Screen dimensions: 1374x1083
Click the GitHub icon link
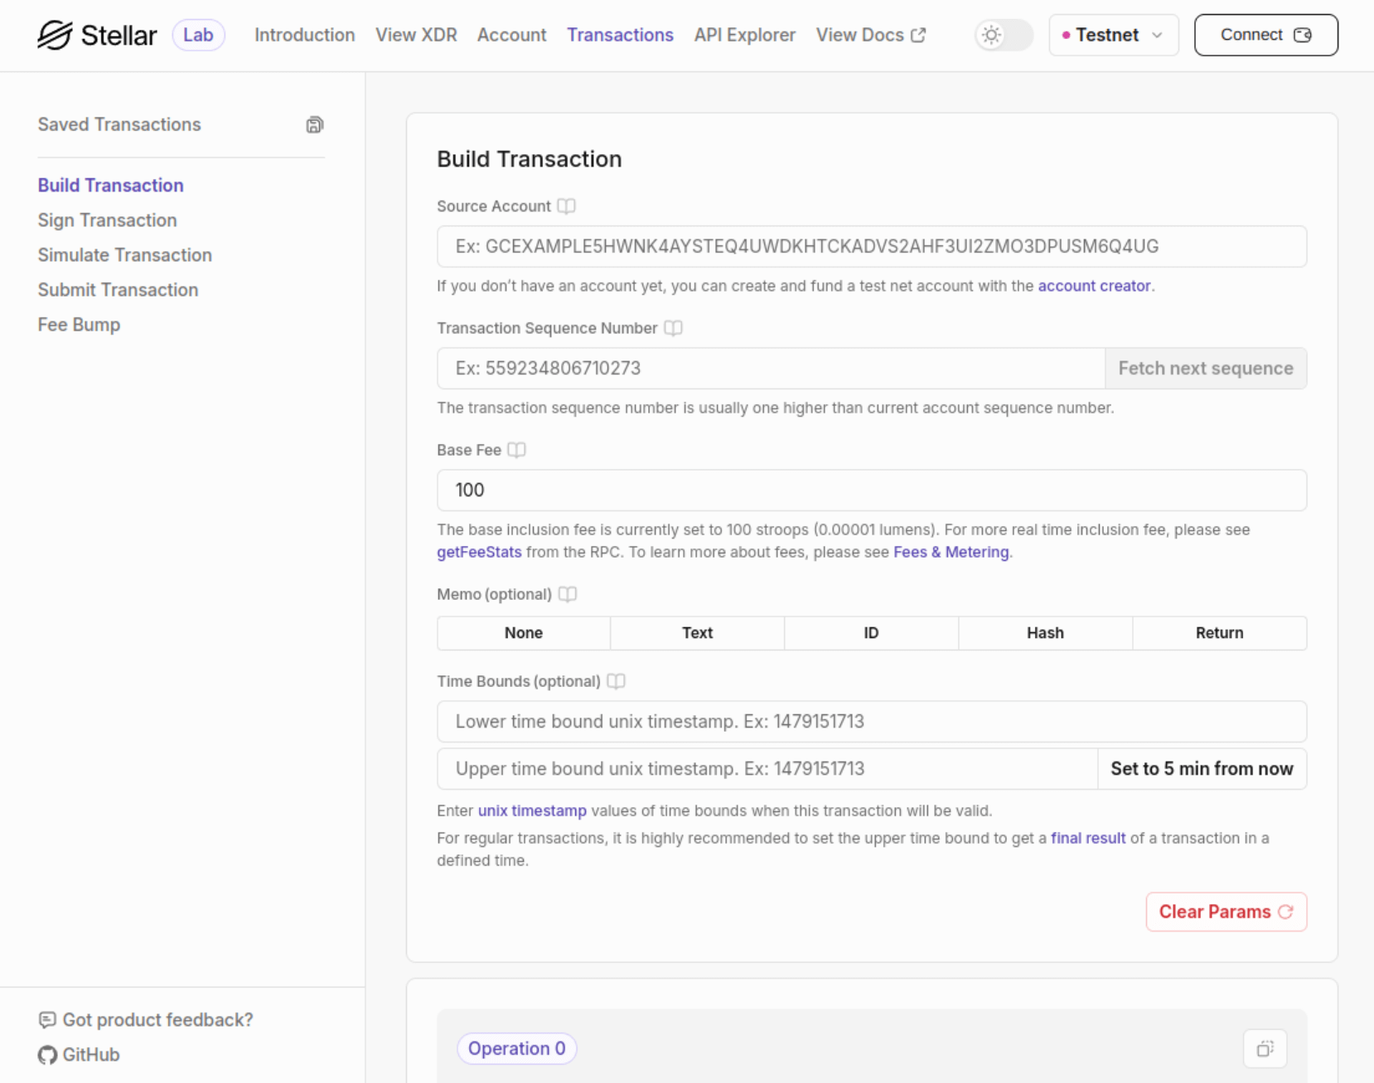(x=47, y=1055)
